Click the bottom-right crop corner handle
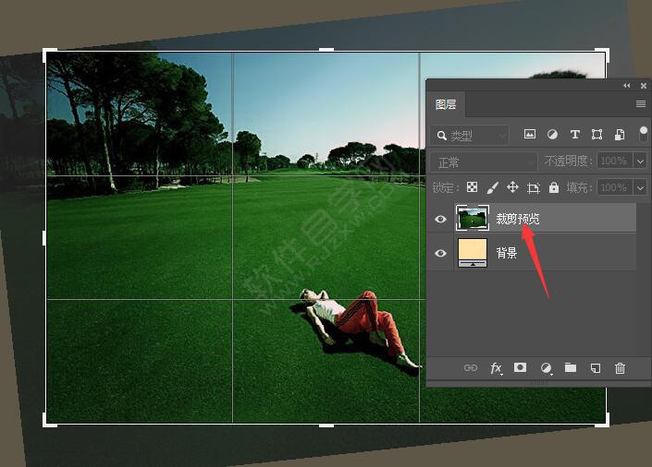 coord(607,424)
